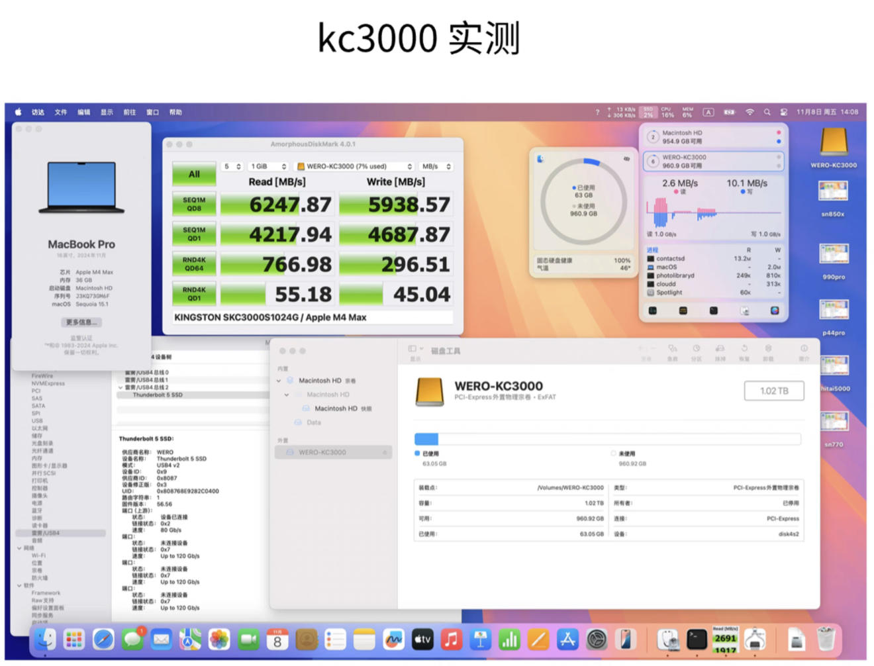Open the WERO-KC3000 target drive dropdown
Viewport: 874px width, 666px height.
(354, 166)
